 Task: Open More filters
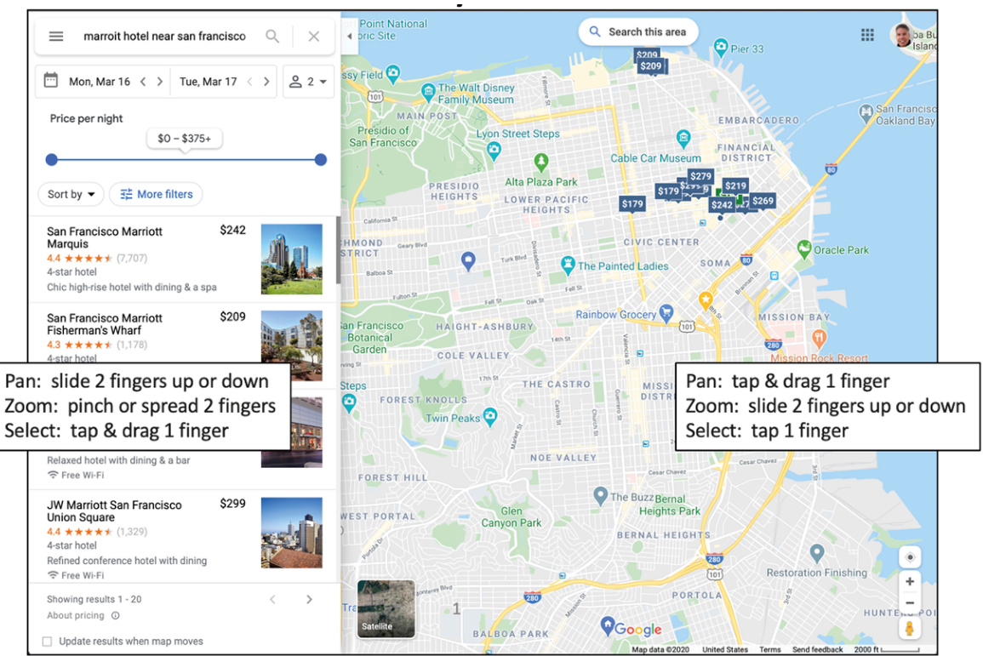[x=156, y=194]
